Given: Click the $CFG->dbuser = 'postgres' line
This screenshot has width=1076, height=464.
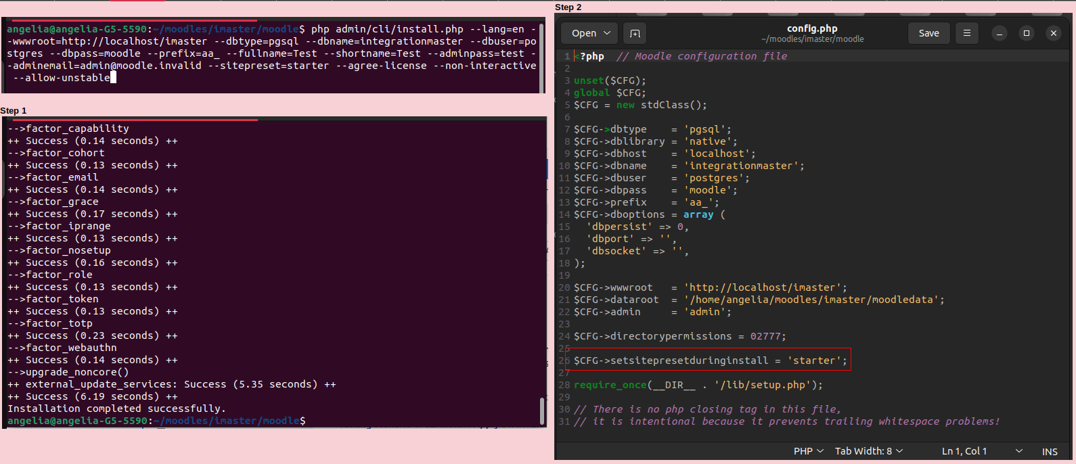Looking at the screenshot, I should [x=662, y=178].
